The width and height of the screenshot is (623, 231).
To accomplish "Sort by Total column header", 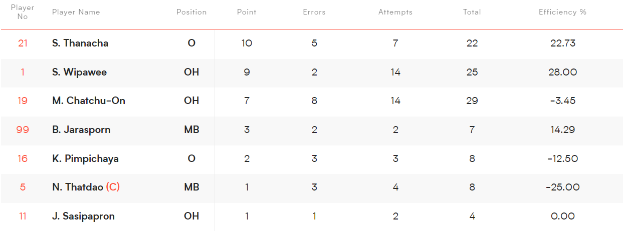I will pos(472,12).
